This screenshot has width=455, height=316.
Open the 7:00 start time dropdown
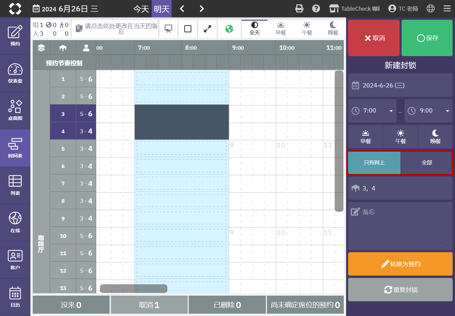(372, 111)
